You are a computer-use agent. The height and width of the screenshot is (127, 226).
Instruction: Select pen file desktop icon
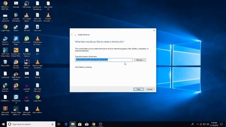pyautogui.click(x=37, y=52)
